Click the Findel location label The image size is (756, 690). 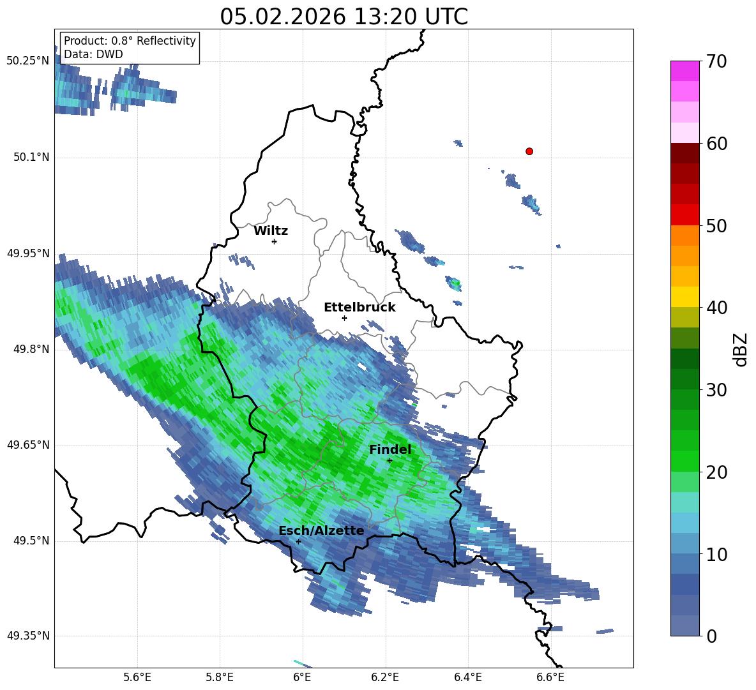390,449
